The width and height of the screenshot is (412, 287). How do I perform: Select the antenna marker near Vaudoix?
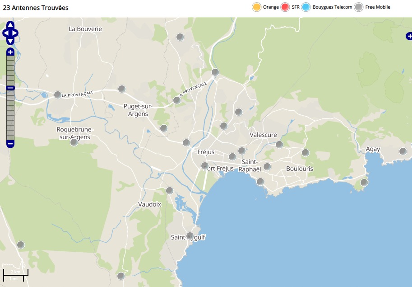pos(170,191)
